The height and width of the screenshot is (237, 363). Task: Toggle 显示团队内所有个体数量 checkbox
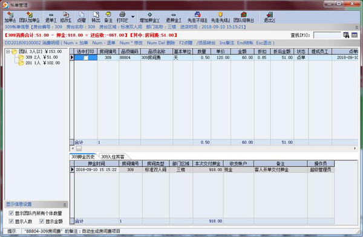pos(11,213)
